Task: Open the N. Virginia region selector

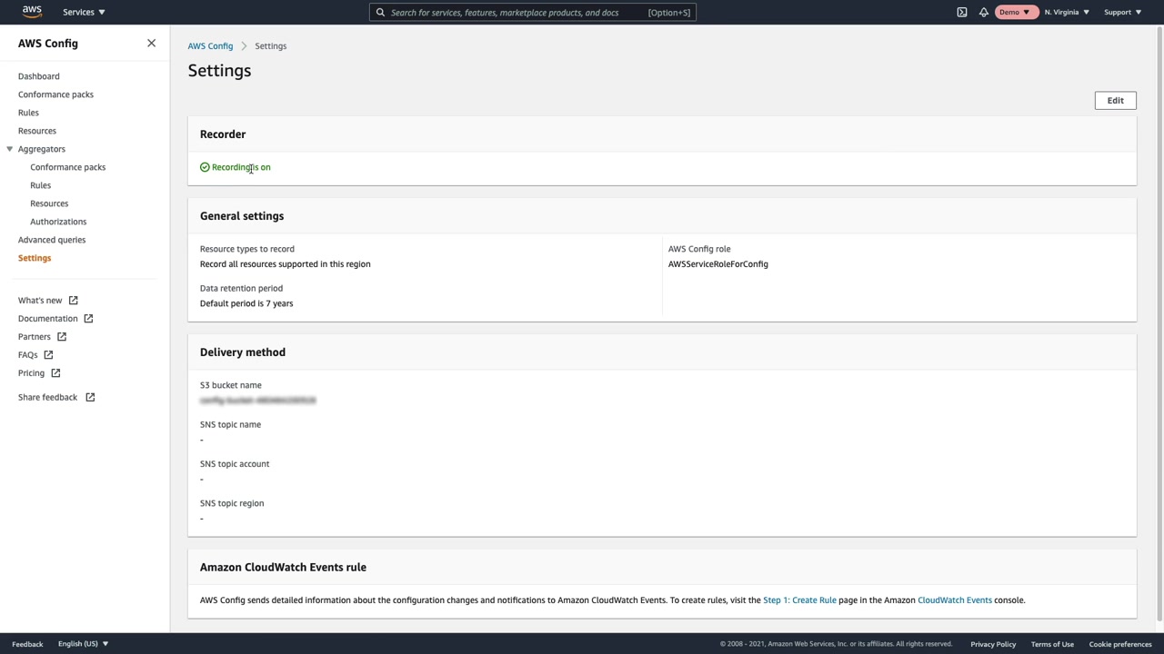Action: 1067,13
